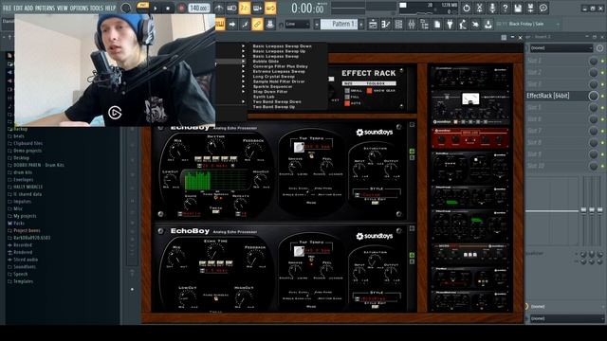Open the plugin picker plug icon
This screenshot has height=341, width=607.
click(450, 25)
